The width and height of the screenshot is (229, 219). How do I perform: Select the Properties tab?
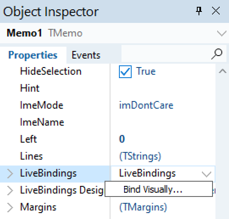(x=33, y=55)
